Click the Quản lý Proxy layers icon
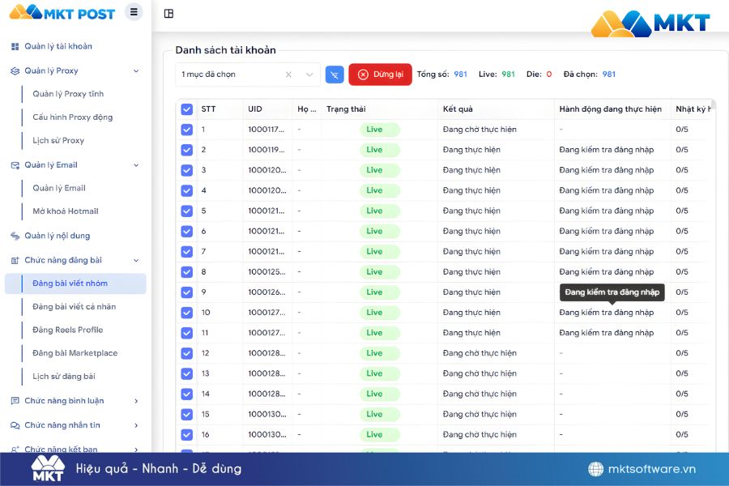Image resolution: width=729 pixels, height=486 pixels. tap(15, 71)
